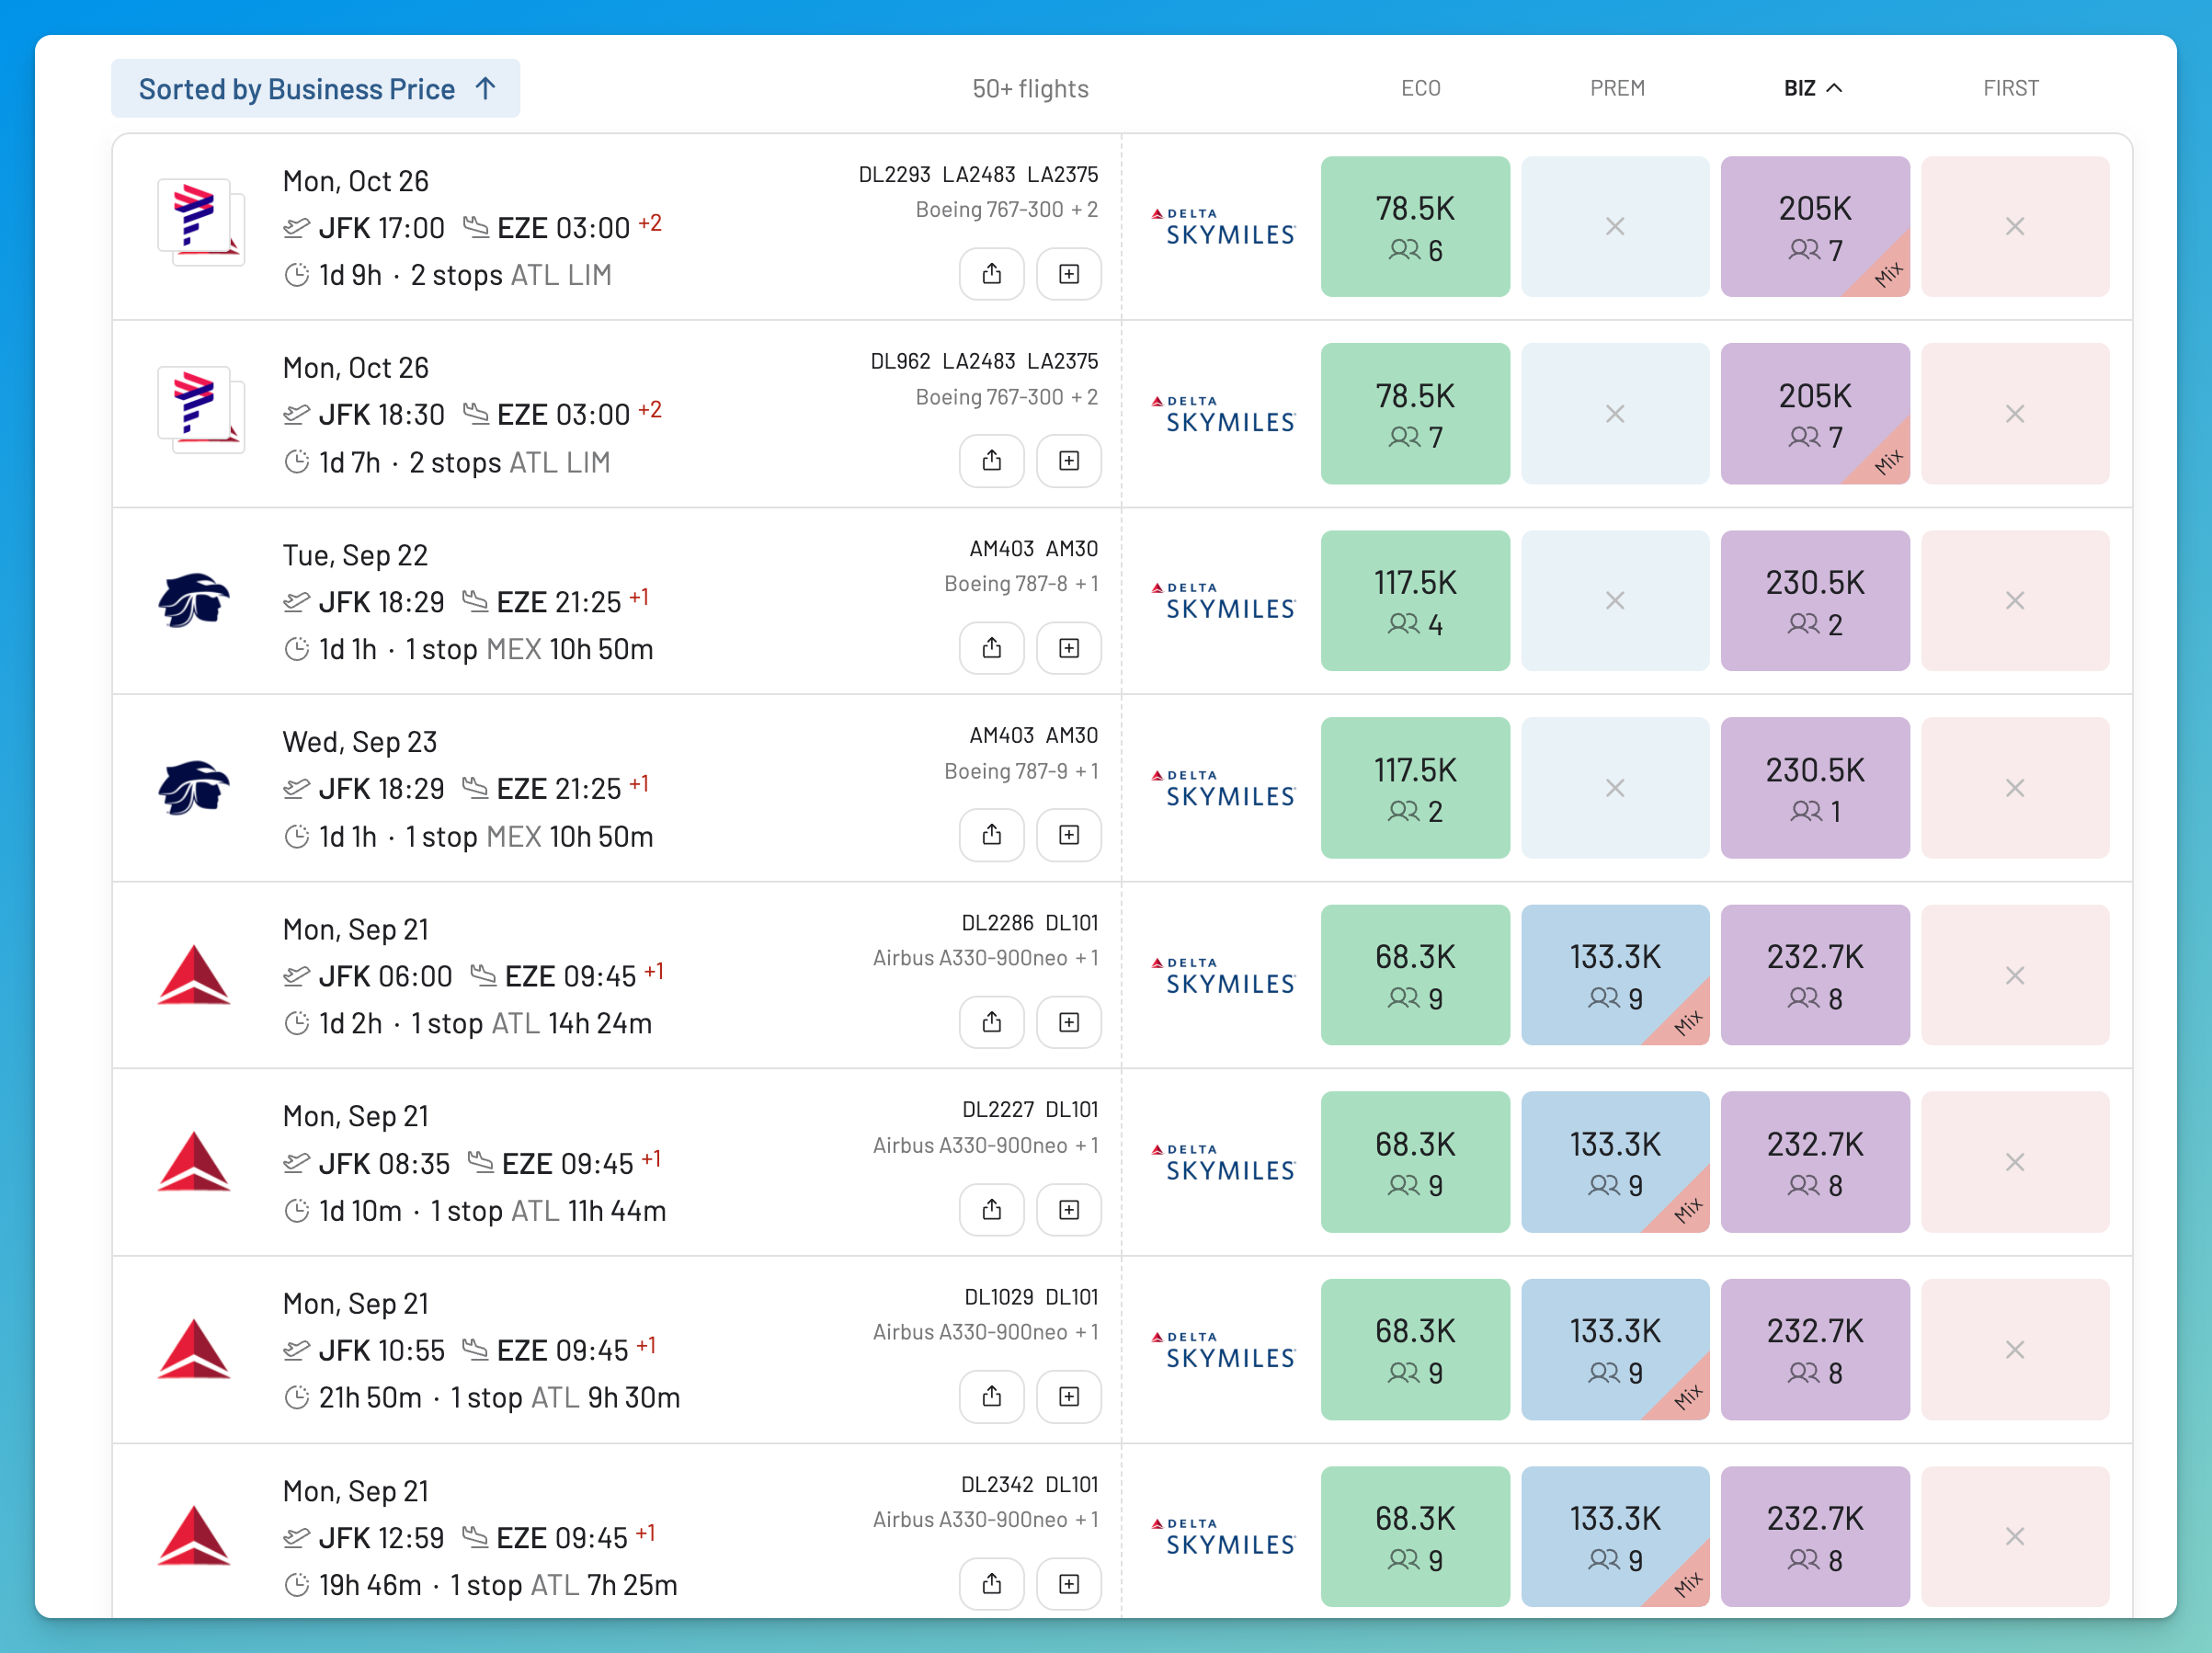Expand details for DL2286 JFK 06:00 flight
2212x1653 pixels.
1069,1022
